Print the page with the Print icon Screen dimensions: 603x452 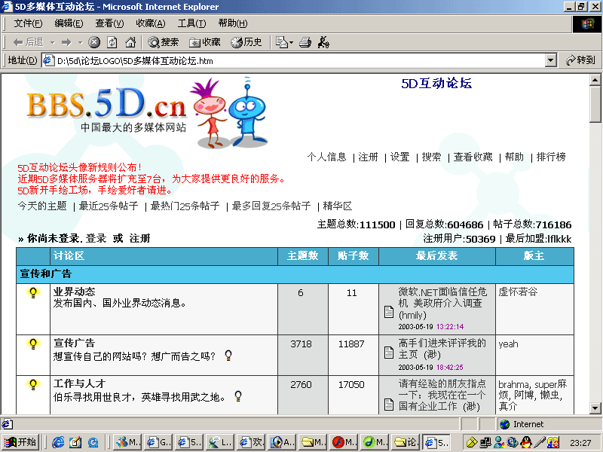305,42
